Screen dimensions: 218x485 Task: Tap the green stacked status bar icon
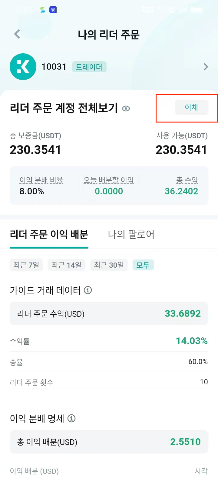tap(43, 10)
